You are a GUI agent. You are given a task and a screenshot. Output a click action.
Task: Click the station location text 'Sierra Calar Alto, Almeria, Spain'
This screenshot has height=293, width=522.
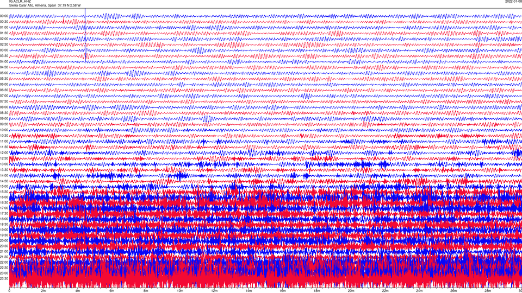tap(33, 5)
